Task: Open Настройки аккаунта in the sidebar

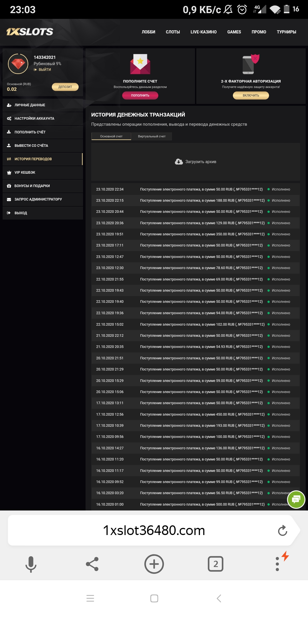Action: [43, 119]
